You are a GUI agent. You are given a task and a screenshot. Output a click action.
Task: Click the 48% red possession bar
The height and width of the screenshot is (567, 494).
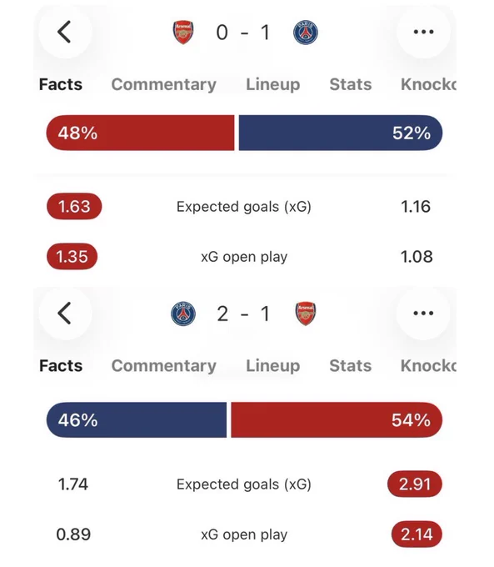[x=140, y=133]
